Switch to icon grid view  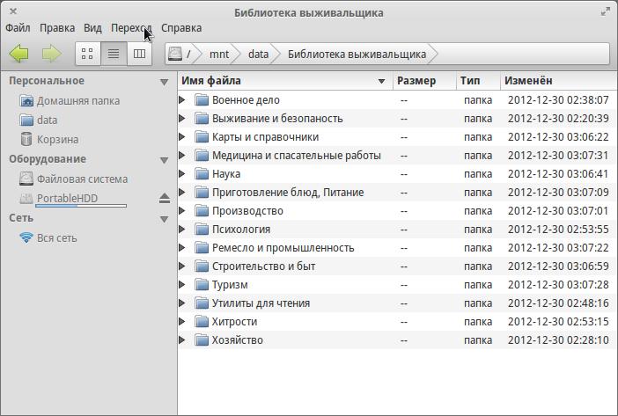pyautogui.click(x=87, y=54)
